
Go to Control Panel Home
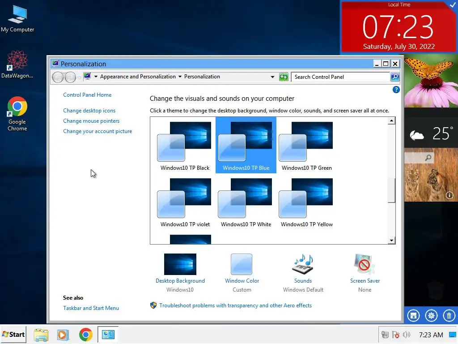(87, 95)
